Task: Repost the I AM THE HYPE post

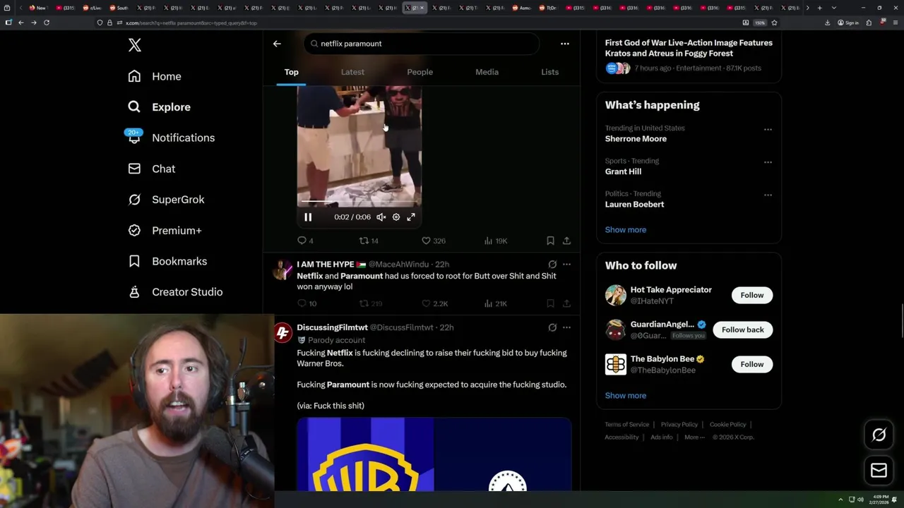Action: tap(370, 303)
